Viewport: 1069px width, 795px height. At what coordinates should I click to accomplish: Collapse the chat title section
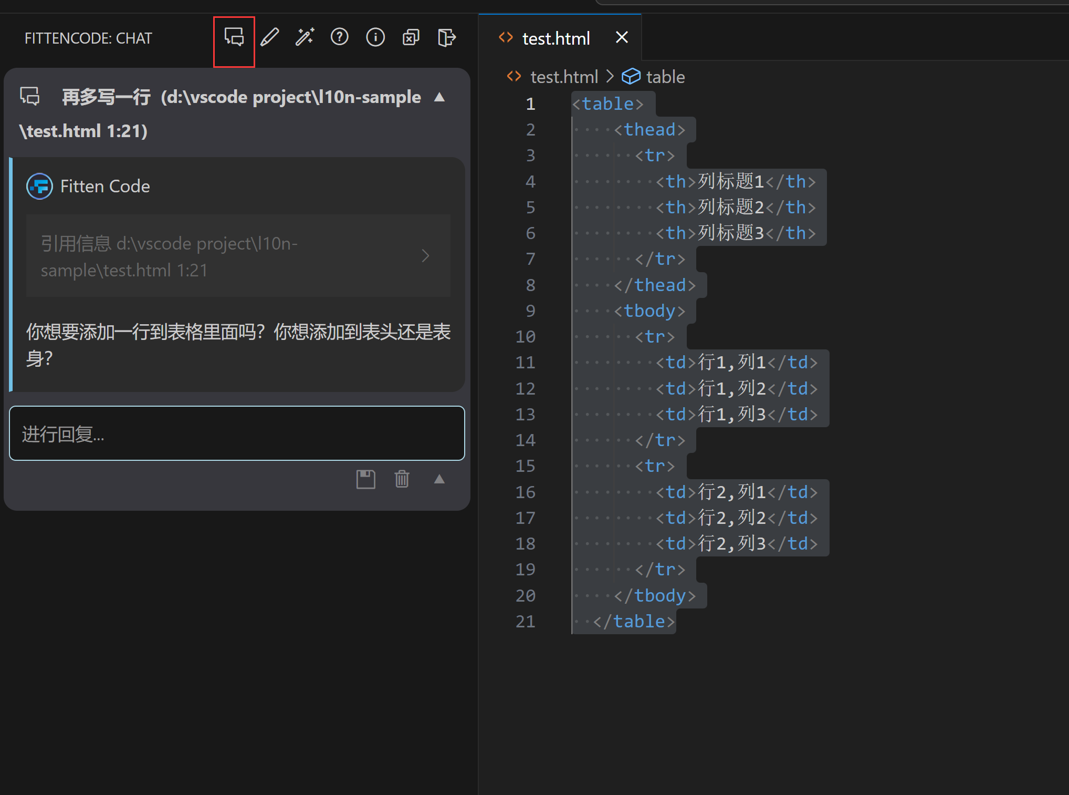point(439,97)
